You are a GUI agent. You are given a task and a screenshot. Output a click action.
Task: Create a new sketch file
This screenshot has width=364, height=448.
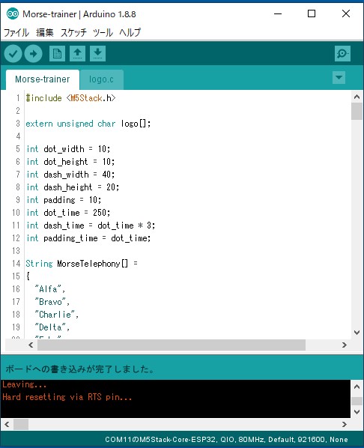click(57, 53)
